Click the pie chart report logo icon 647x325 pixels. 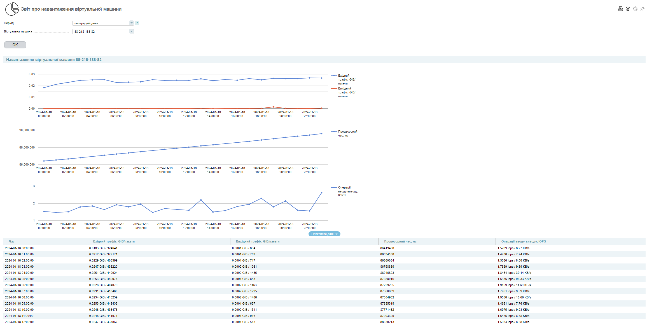coord(11,9)
